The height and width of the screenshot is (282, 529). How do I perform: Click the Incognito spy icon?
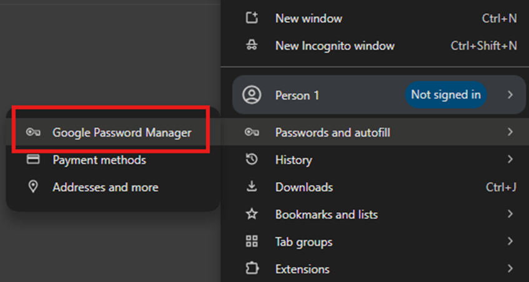click(252, 46)
